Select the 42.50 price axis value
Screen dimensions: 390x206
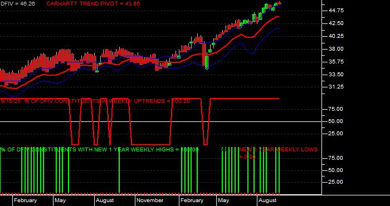pyautogui.click(x=336, y=23)
